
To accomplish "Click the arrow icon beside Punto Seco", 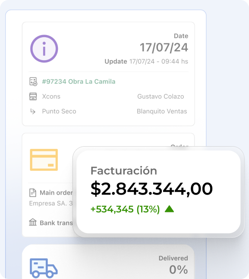I will [33, 112].
